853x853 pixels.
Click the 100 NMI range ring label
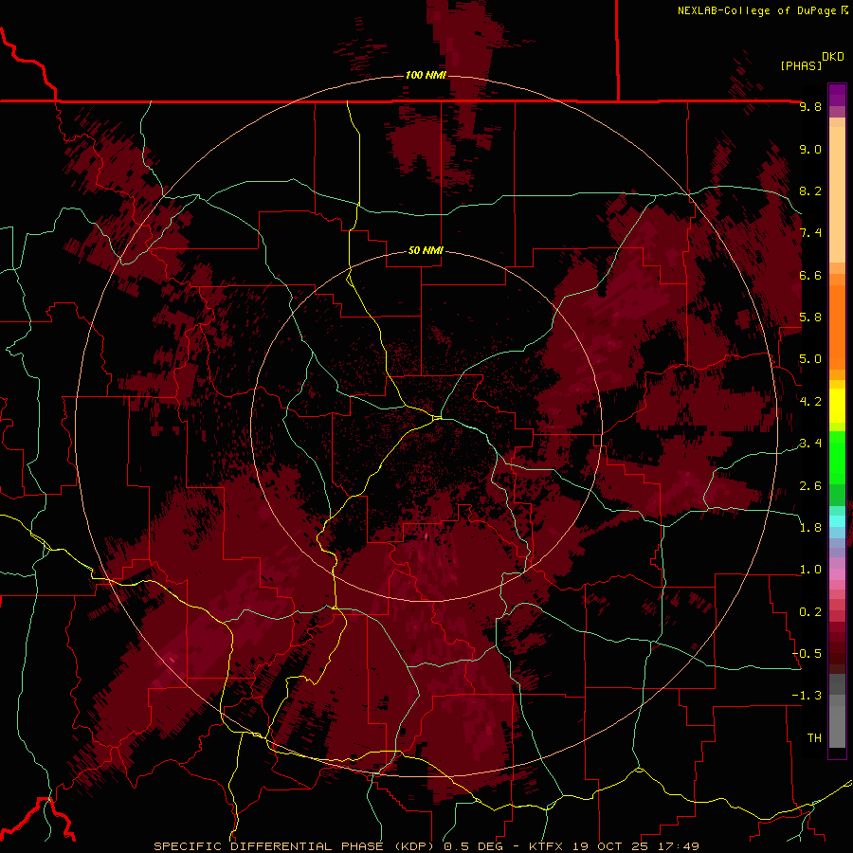426,75
